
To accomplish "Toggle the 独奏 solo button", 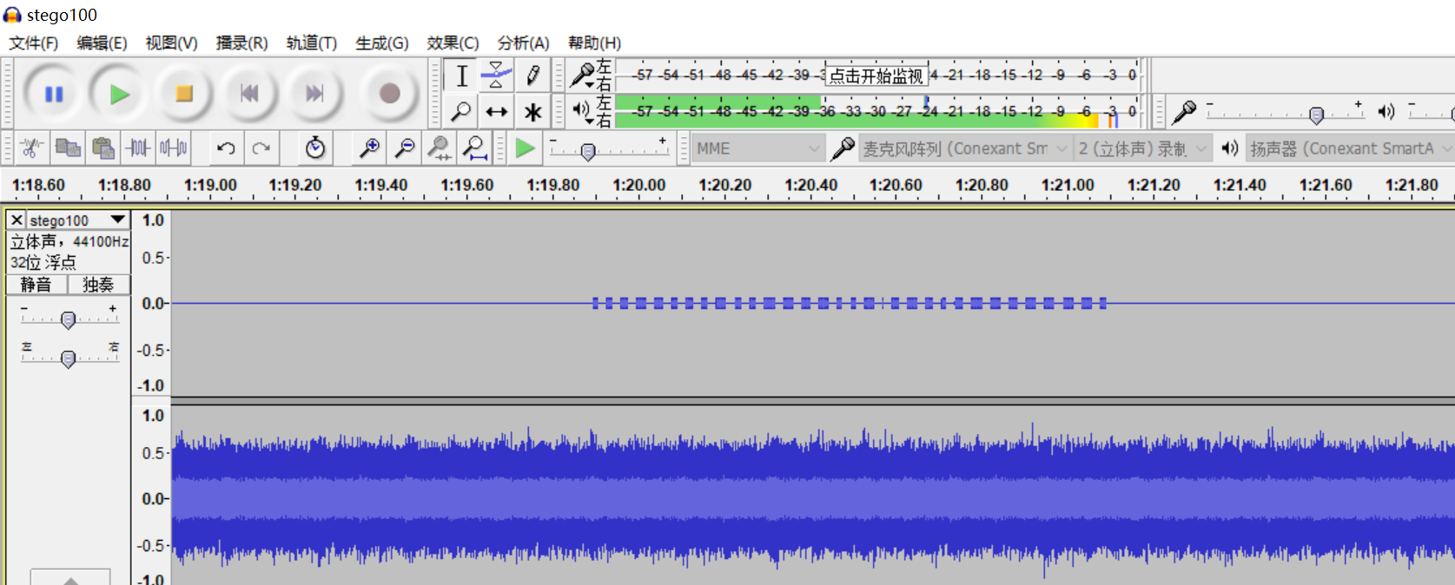I will coord(98,285).
